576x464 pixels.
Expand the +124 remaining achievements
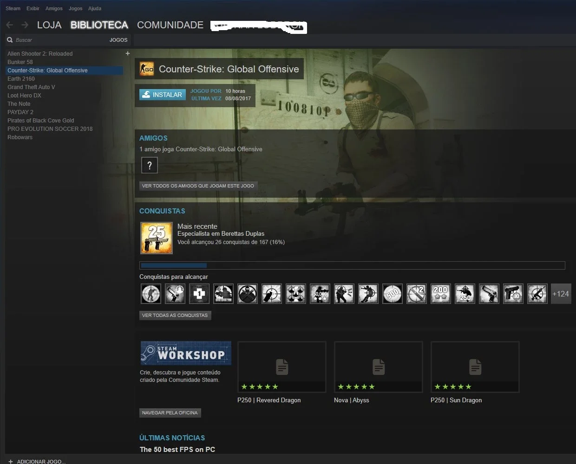point(561,294)
